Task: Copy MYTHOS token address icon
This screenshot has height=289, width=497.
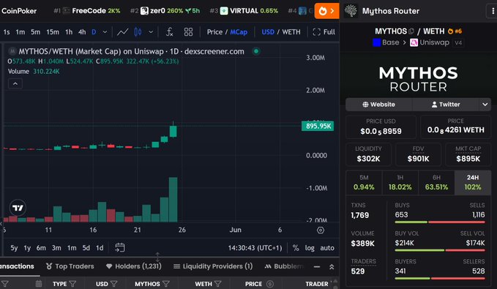Action: [411, 31]
